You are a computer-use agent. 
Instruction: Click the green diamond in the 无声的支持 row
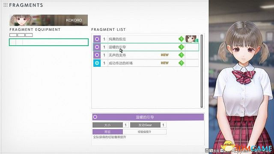pos(181,55)
